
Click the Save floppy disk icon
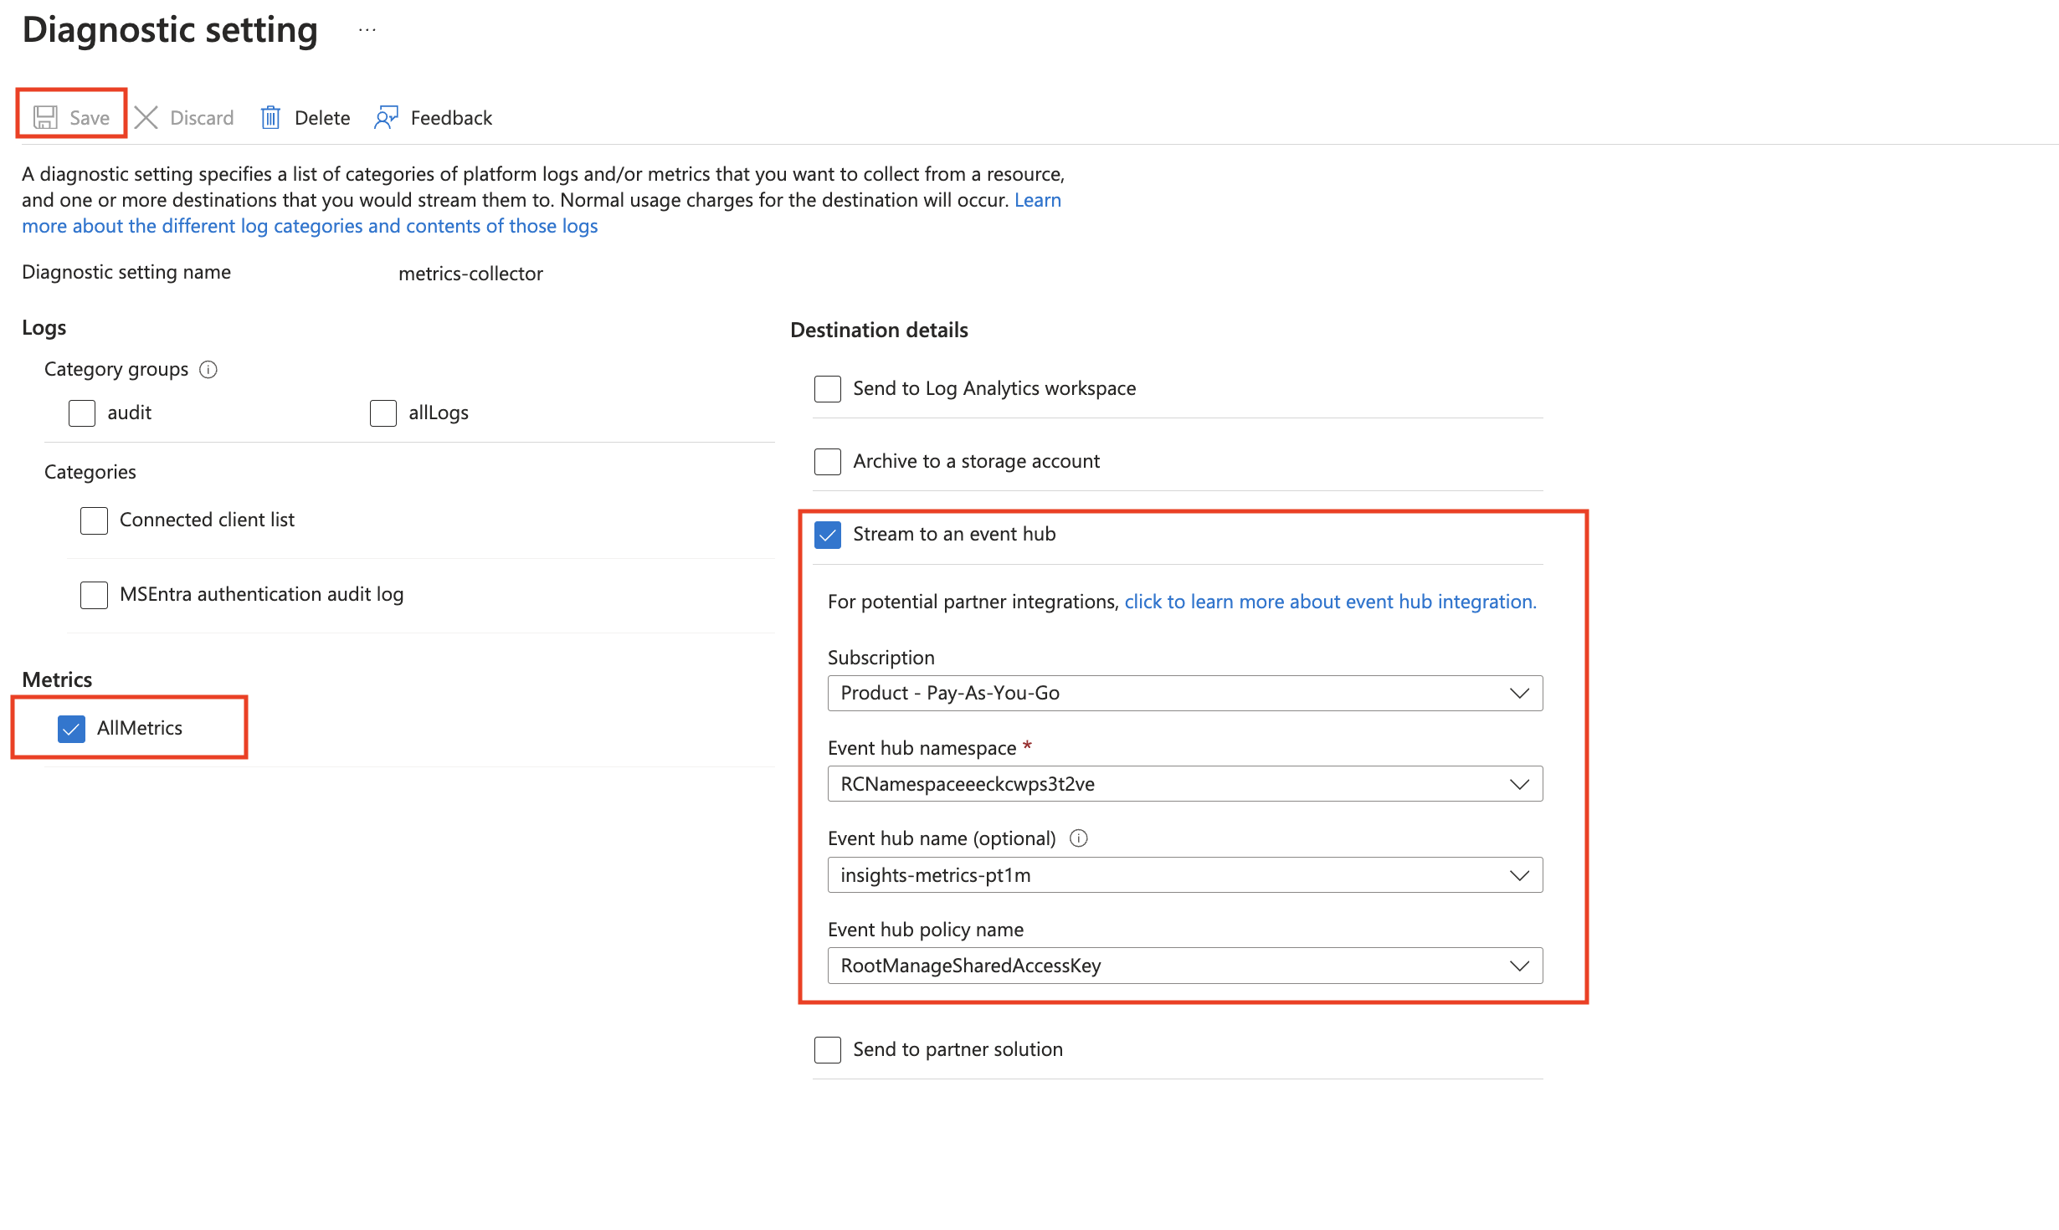click(45, 117)
